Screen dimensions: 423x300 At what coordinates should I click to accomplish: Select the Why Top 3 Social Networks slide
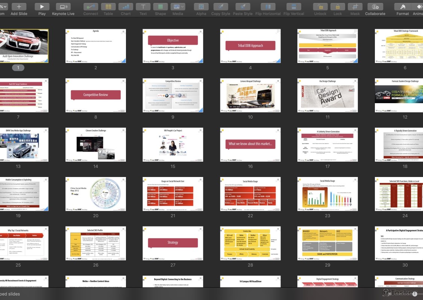point(24,243)
